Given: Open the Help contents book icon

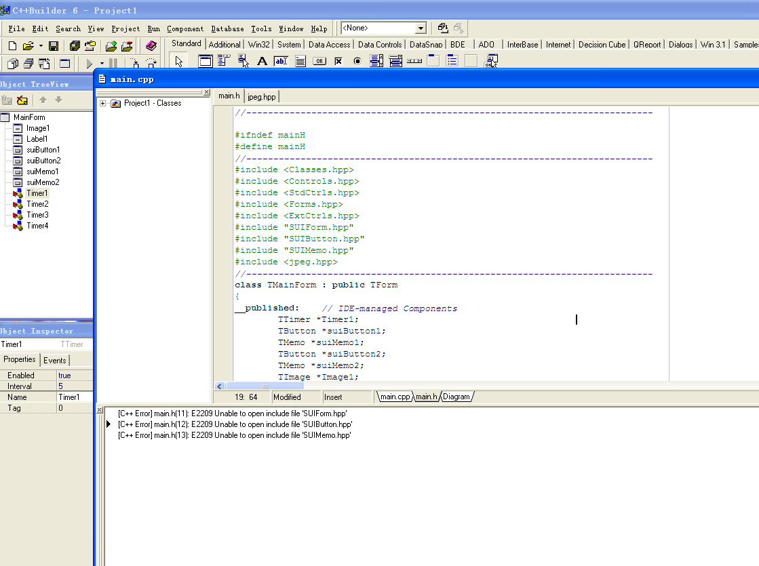Looking at the screenshot, I should click(151, 46).
